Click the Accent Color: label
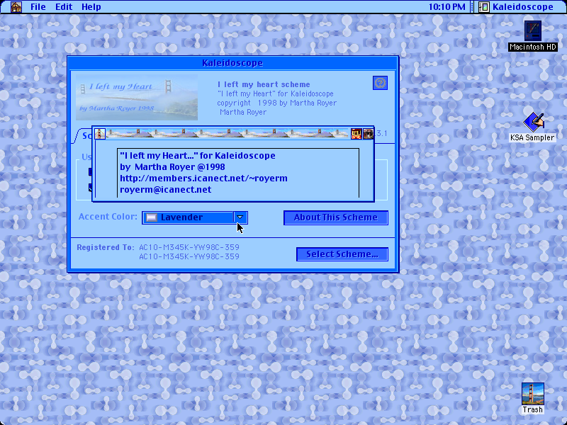 click(x=108, y=217)
